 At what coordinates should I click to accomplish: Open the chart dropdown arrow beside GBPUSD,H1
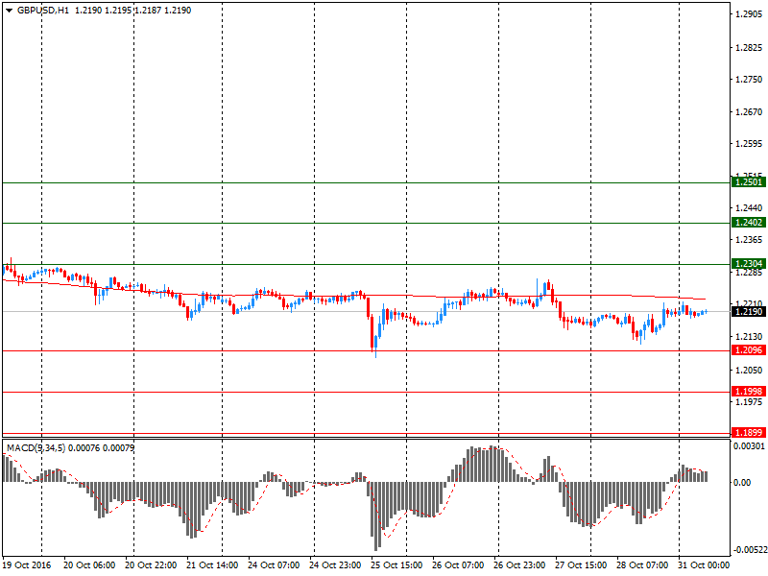click(9, 11)
